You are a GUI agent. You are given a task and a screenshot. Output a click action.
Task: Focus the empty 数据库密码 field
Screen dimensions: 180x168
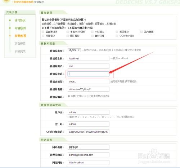coord(89,74)
